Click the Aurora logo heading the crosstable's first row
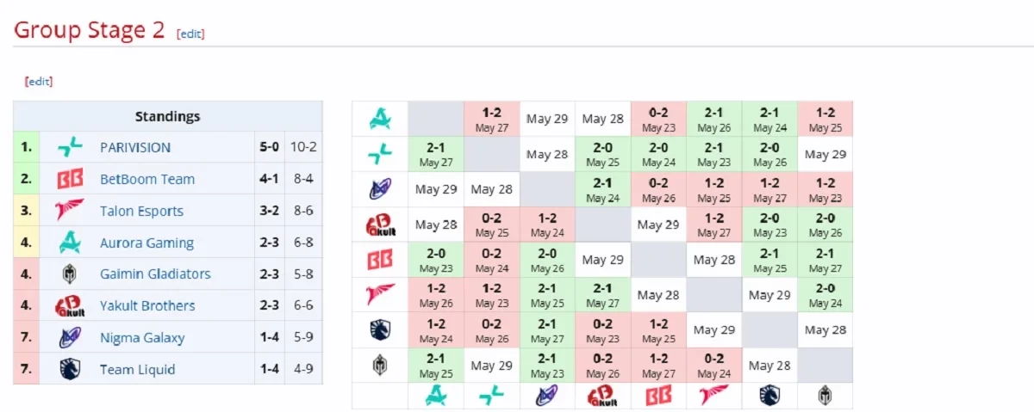Screen dimensions: 1034x412 380,119
